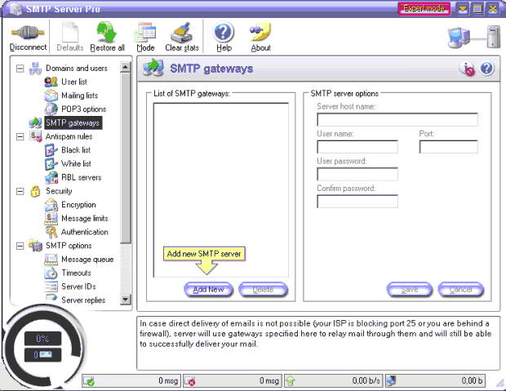Select Encryption under Security
The height and width of the screenshot is (391, 506).
[x=78, y=205]
